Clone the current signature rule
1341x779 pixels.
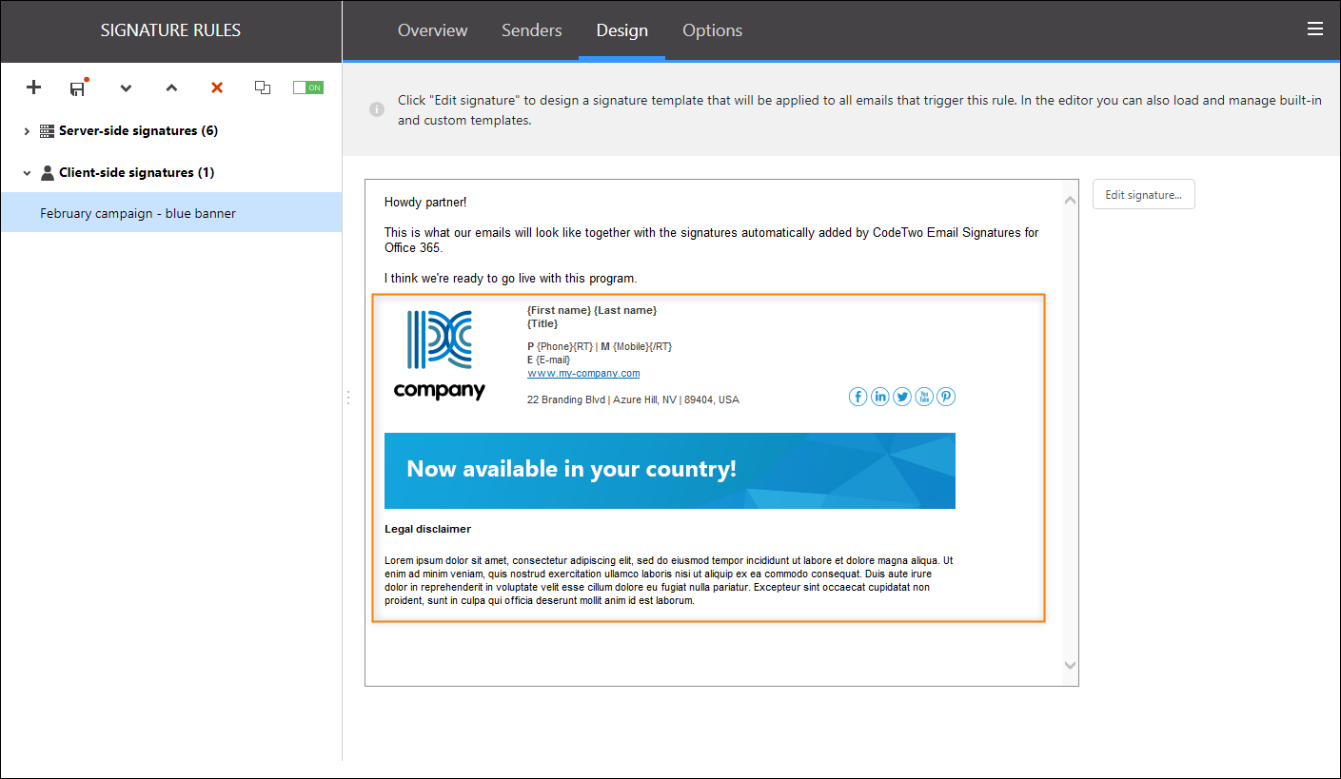[x=263, y=88]
